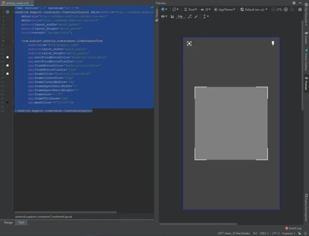
Task: Click the preview vertical scrollbar
Action: click(x=302, y=65)
